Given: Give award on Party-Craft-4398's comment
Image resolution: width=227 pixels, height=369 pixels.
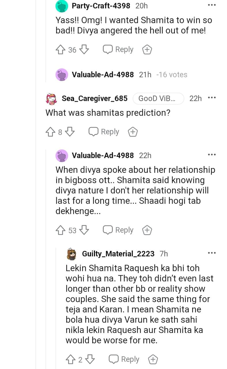Looking at the screenshot, I should pyautogui.click(x=147, y=50).
